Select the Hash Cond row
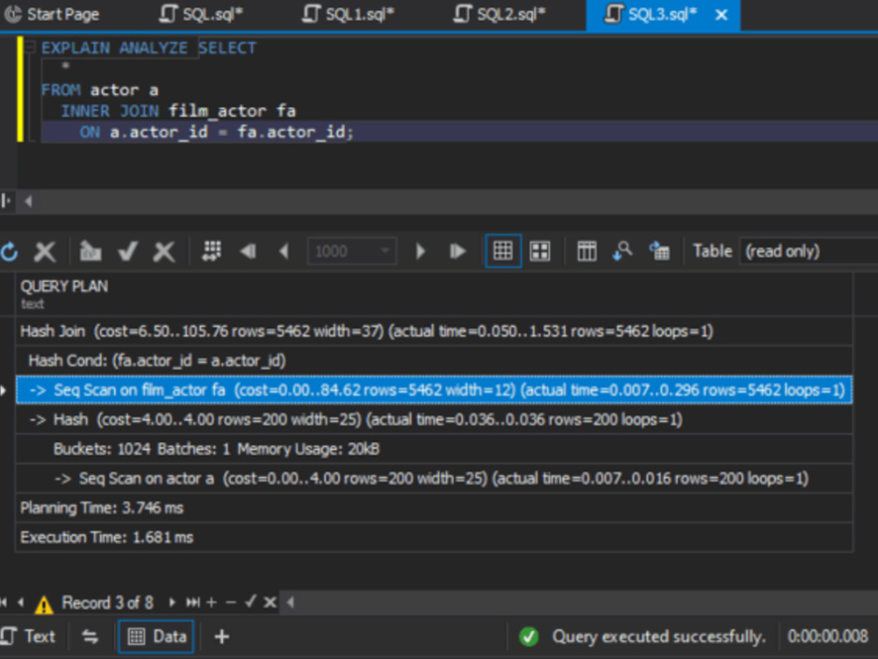Screen dimensions: 878x659 click(x=435, y=360)
